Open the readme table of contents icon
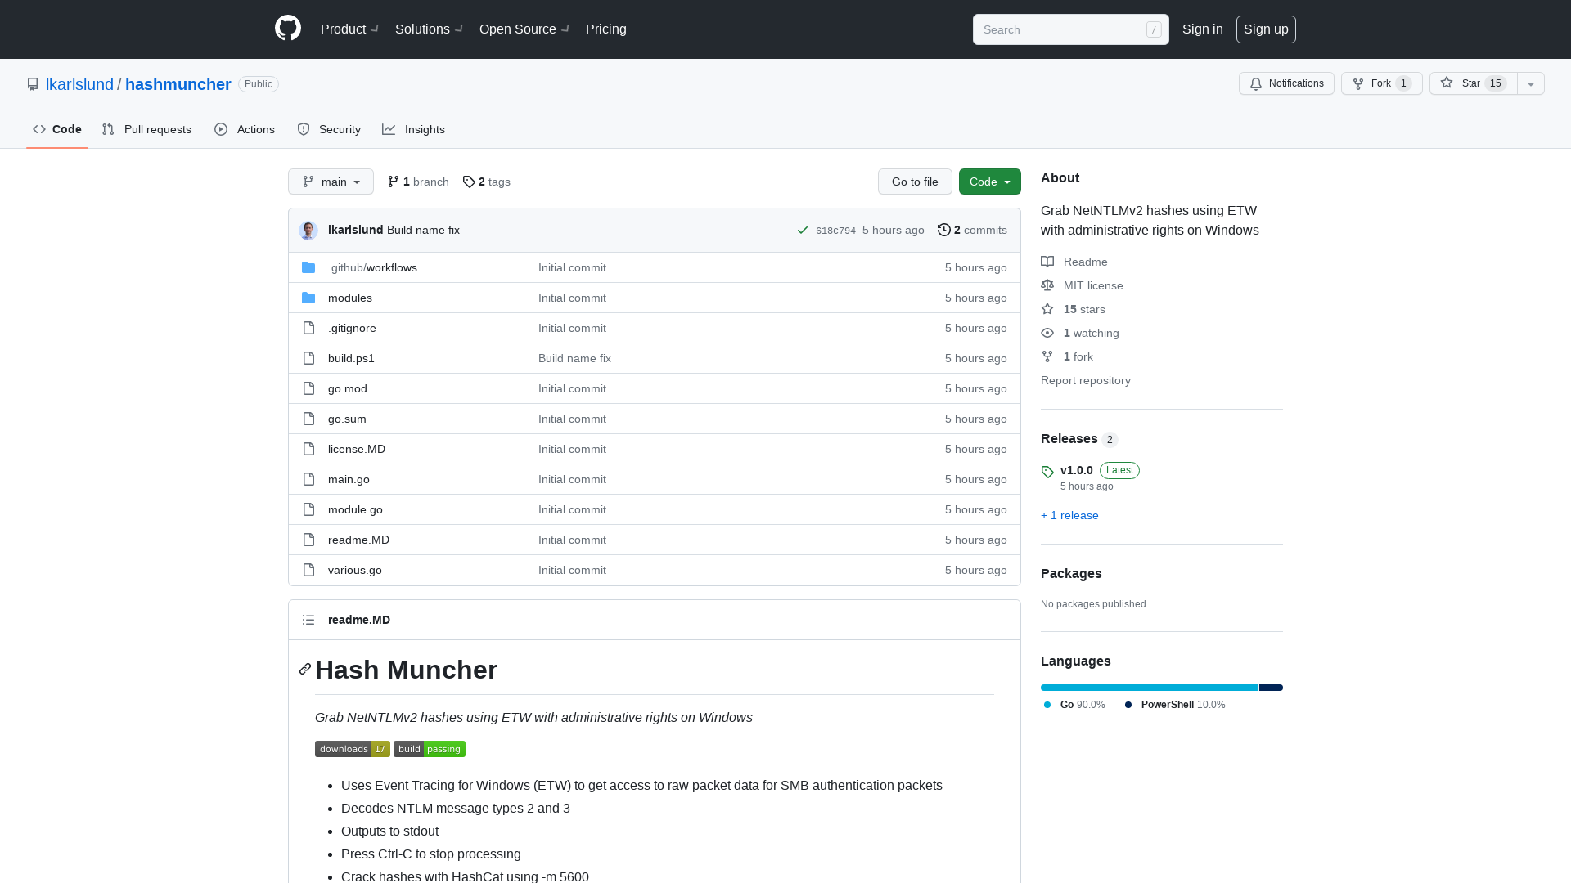This screenshot has height=883, width=1571. coord(308,621)
